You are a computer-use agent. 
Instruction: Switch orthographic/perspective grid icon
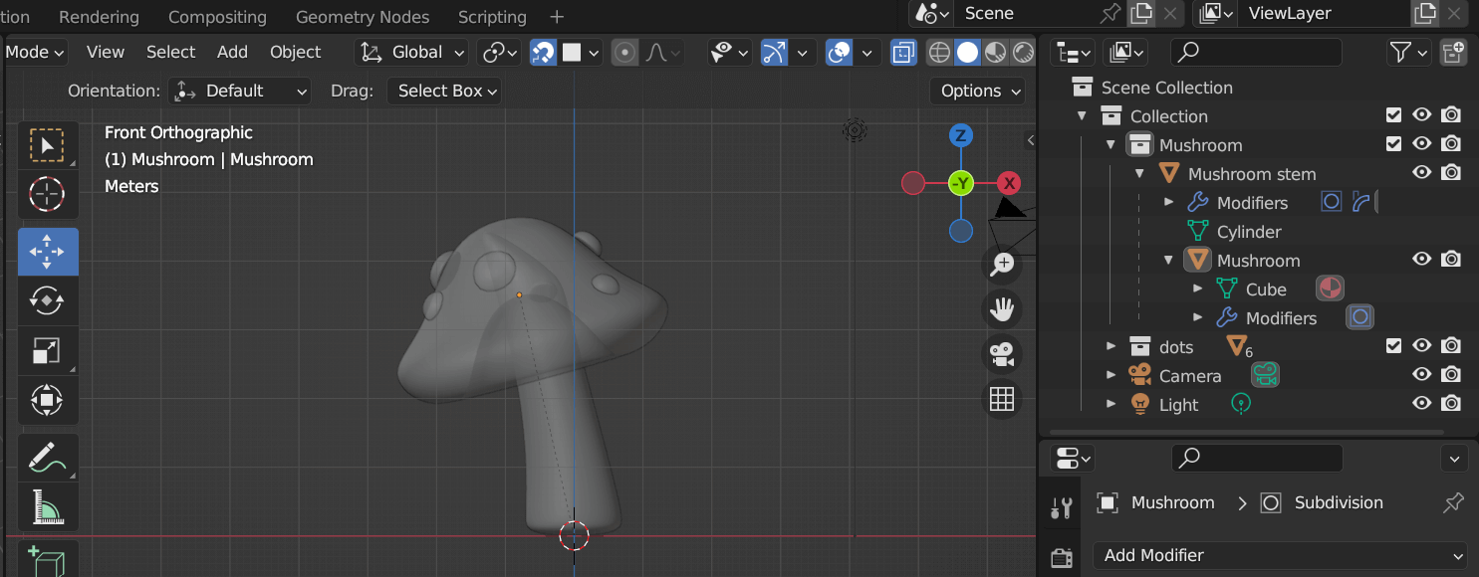tap(1002, 399)
